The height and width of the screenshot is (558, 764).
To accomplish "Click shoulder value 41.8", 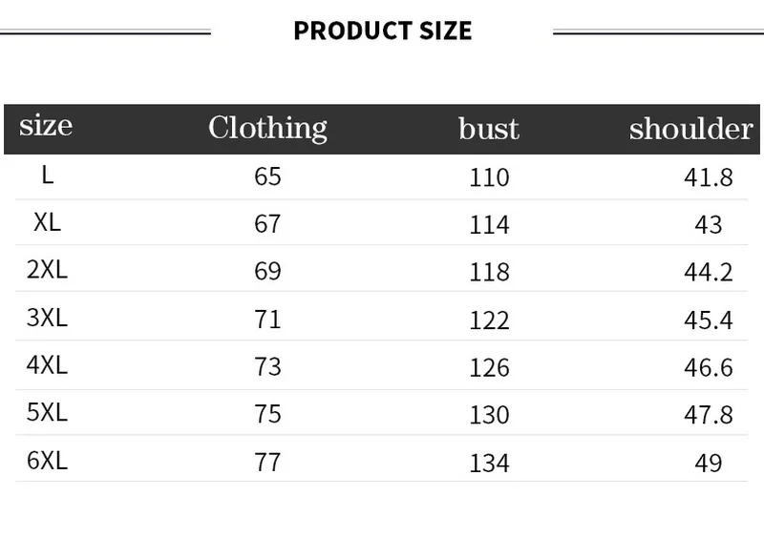I will [x=709, y=177].
